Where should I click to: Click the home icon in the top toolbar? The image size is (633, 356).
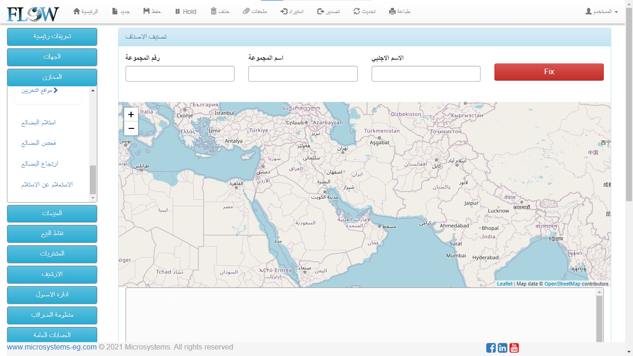(x=77, y=11)
